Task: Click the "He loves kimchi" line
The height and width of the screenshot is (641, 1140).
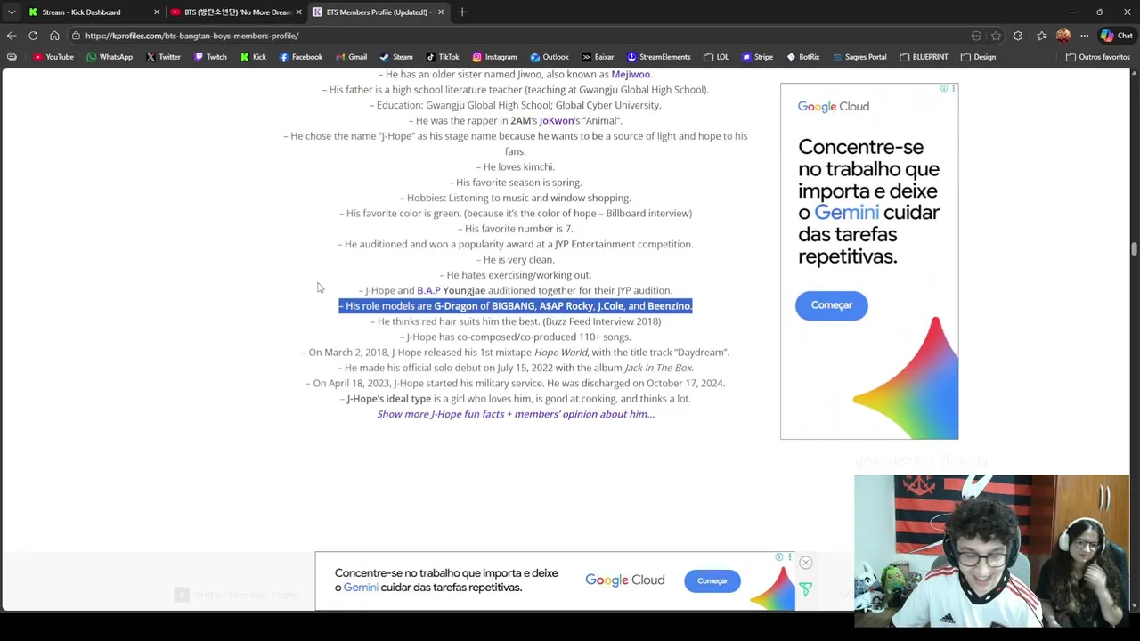Action: [516, 167]
